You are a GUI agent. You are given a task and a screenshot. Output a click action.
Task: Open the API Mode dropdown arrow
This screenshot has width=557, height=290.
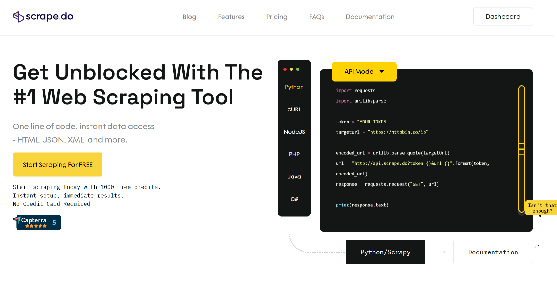[382, 72]
